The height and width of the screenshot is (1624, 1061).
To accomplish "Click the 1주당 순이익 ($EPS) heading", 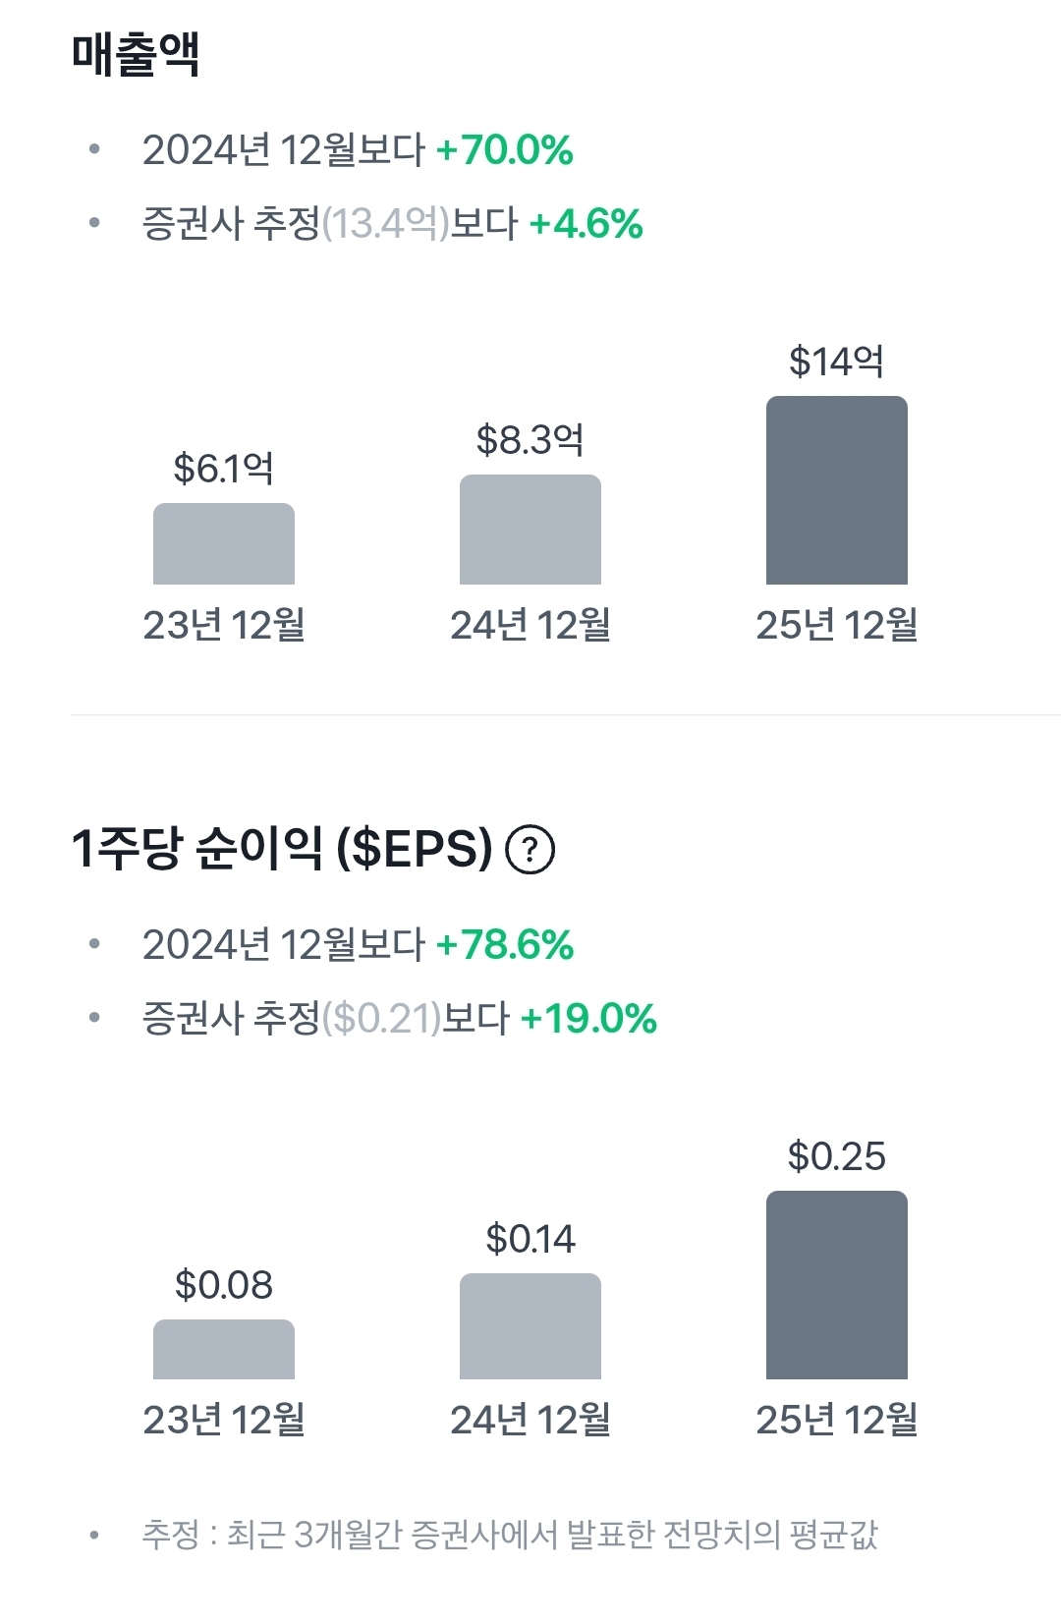I will 281,849.
